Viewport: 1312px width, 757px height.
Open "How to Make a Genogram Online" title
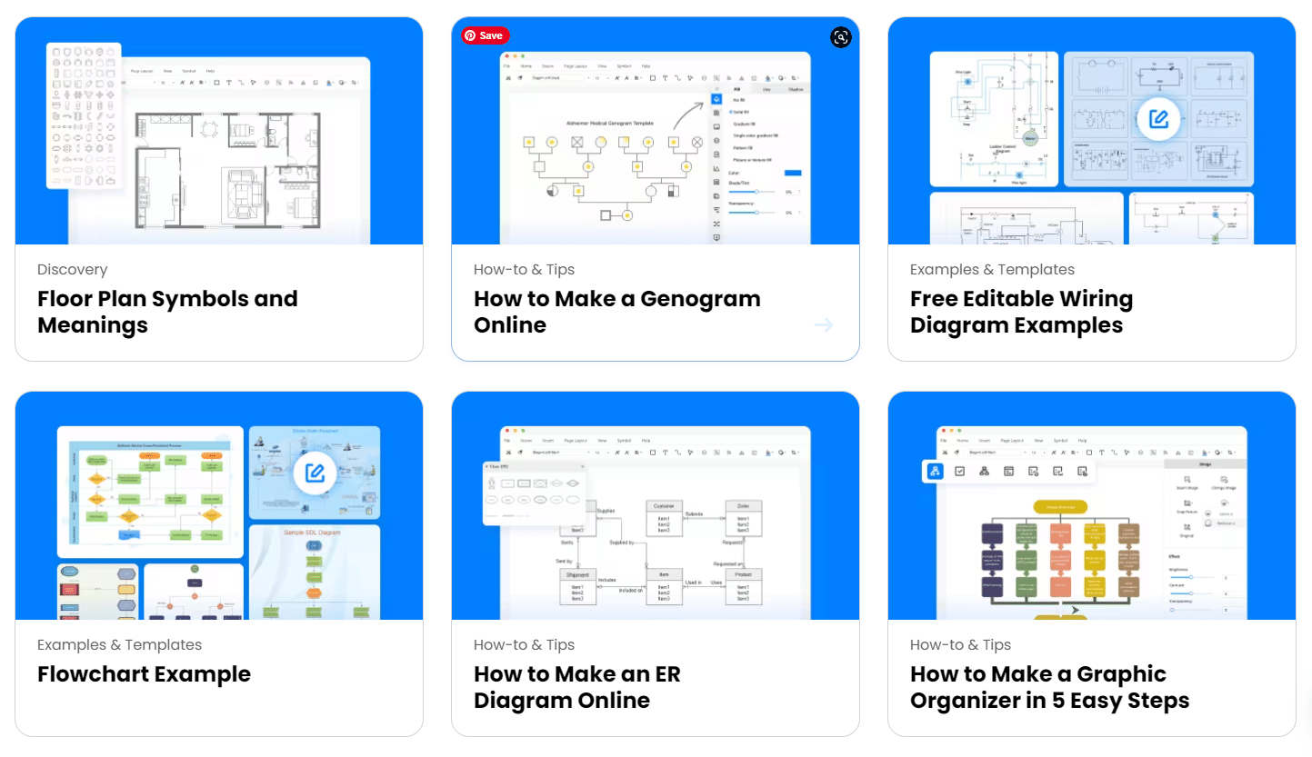pyautogui.click(x=616, y=312)
